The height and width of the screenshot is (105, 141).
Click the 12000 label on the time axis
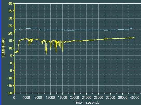[50, 97]
